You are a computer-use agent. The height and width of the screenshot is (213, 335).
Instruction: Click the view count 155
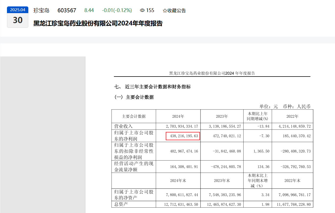point(150,10)
